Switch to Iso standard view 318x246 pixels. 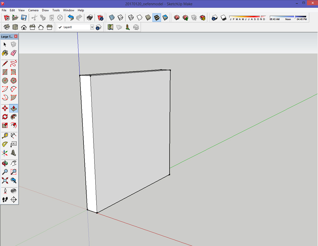coord(7,27)
